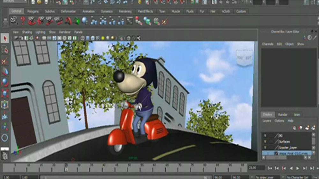Choose the Paint Selection tool
Viewport: 319px width, 179px height.
click(x=5, y=60)
